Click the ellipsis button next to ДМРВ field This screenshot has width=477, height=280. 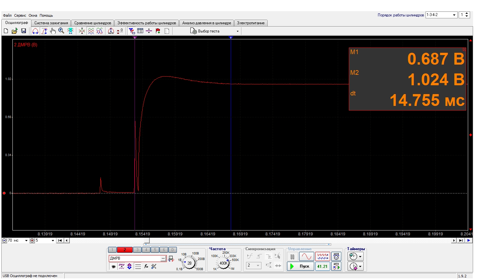coord(163,258)
